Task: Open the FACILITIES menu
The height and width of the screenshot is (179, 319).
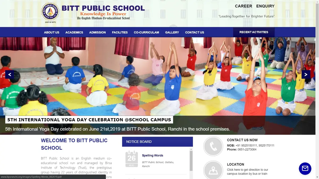Action: [120, 32]
